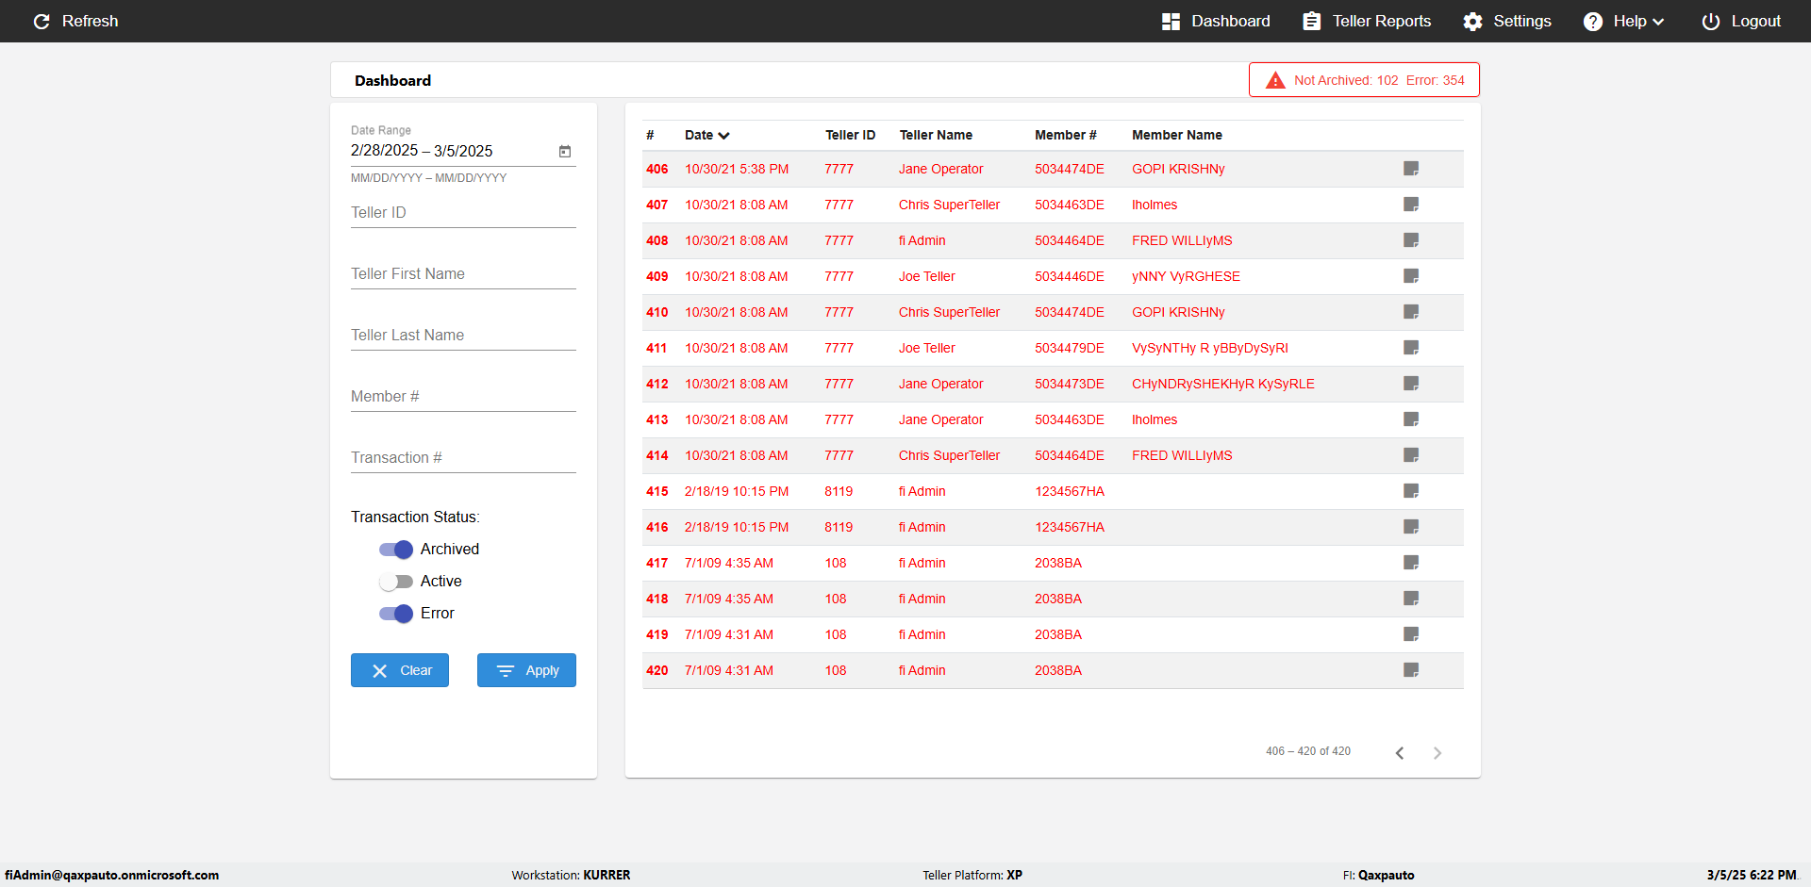Select member number 1234567HA in row 415
The width and height of the screenshot is (1811, 887).
pyautogui.click(x=1070, y=491)
